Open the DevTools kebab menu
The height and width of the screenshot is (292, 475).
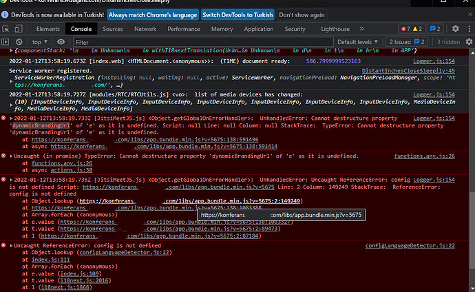pyautogui.click(x=469, y=29)
